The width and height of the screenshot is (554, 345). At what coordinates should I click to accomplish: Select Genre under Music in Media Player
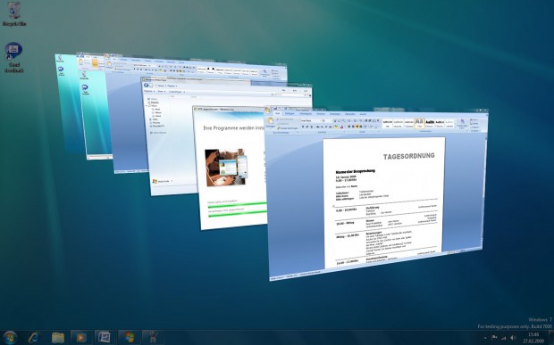click(157, 116)
